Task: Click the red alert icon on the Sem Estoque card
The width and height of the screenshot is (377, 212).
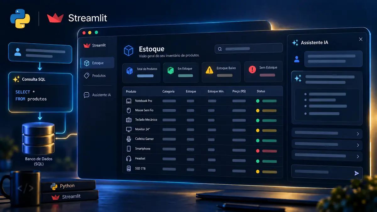Action: (252, 70)
